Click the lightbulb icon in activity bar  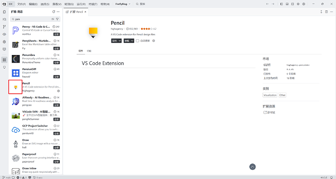[4, 67]
